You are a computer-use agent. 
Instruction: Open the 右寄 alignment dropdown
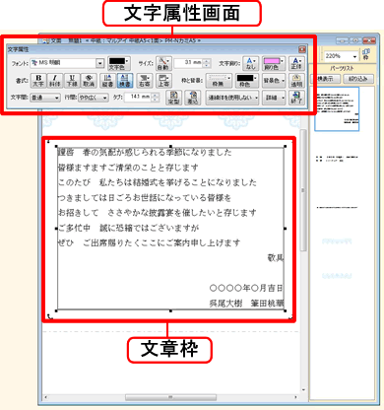145,81
